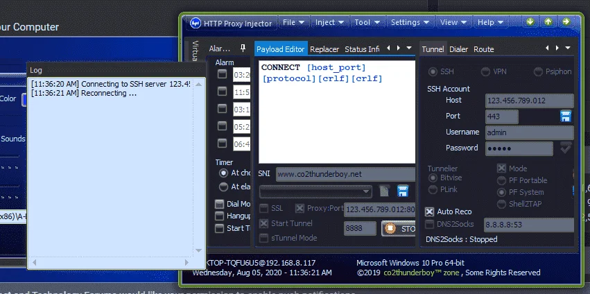Open the Virtual vertical side tab
This screenshot has height=294, width=590.
[195, 51]
